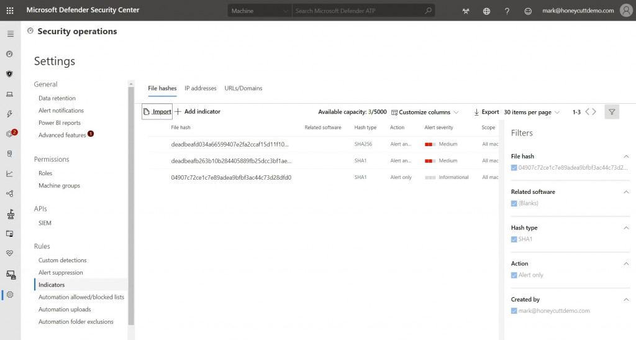Uncheck the mark@honeycuttdemo.com created by filter
This screenshot has width=636, height=340.
pos(514,311)
